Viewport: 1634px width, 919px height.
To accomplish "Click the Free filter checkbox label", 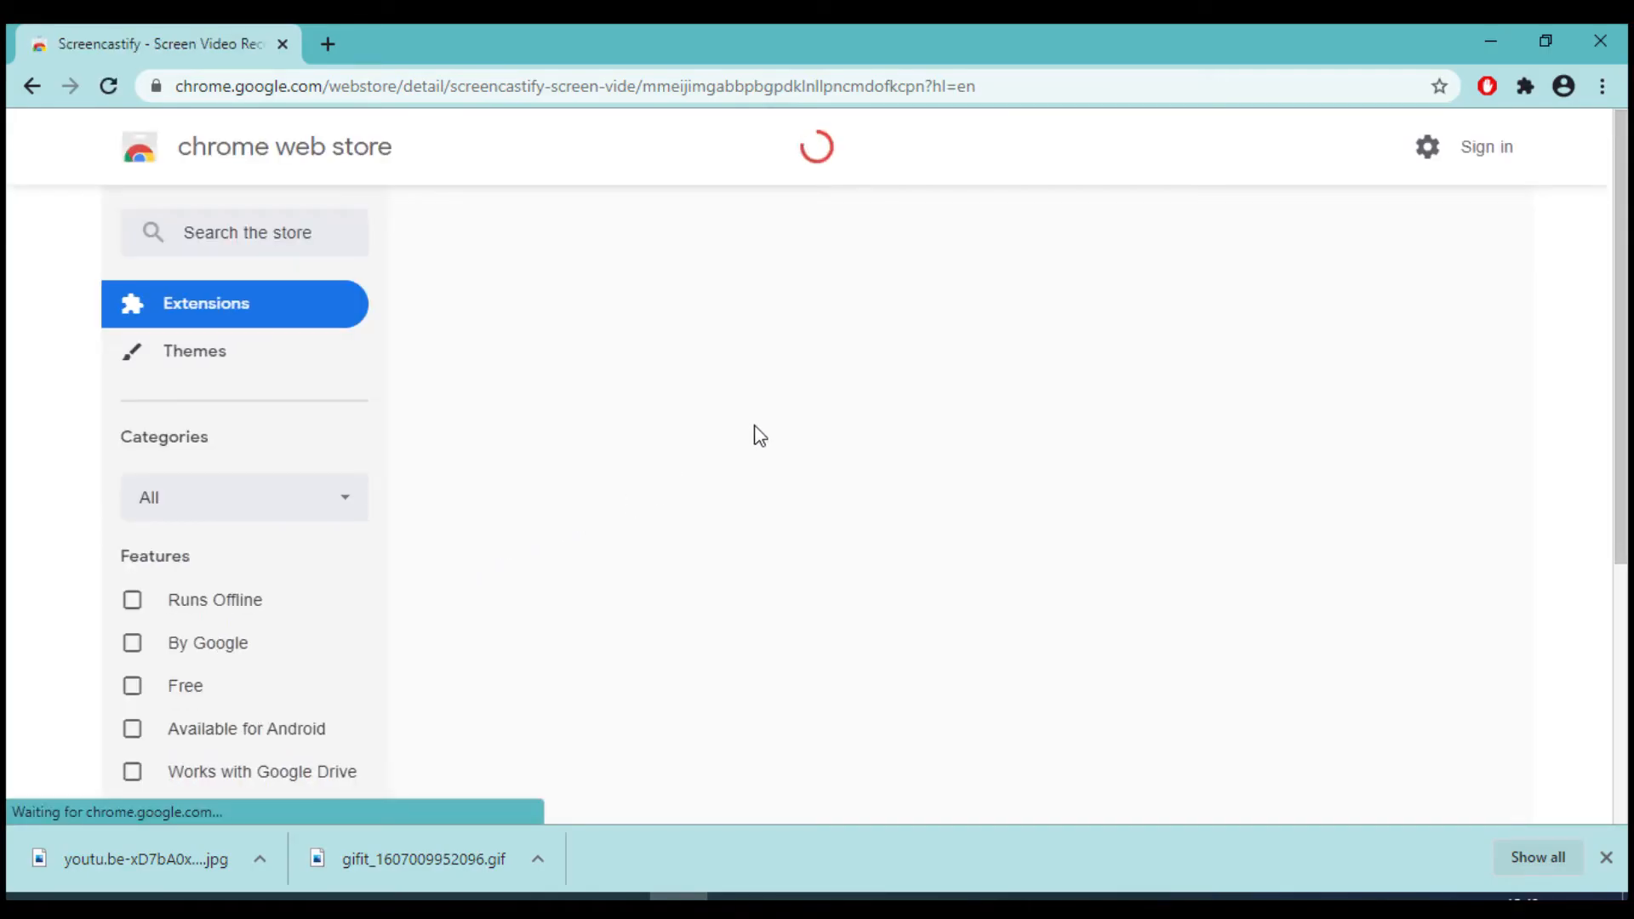I will 184,686.
